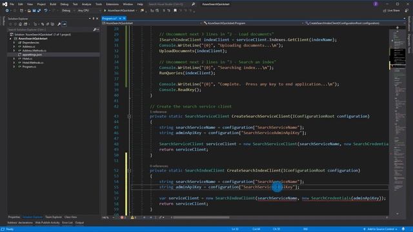The width and height of the screenshot is (413, 232).
Task: Click the Undo icon
Action: [x=46, y=10]
